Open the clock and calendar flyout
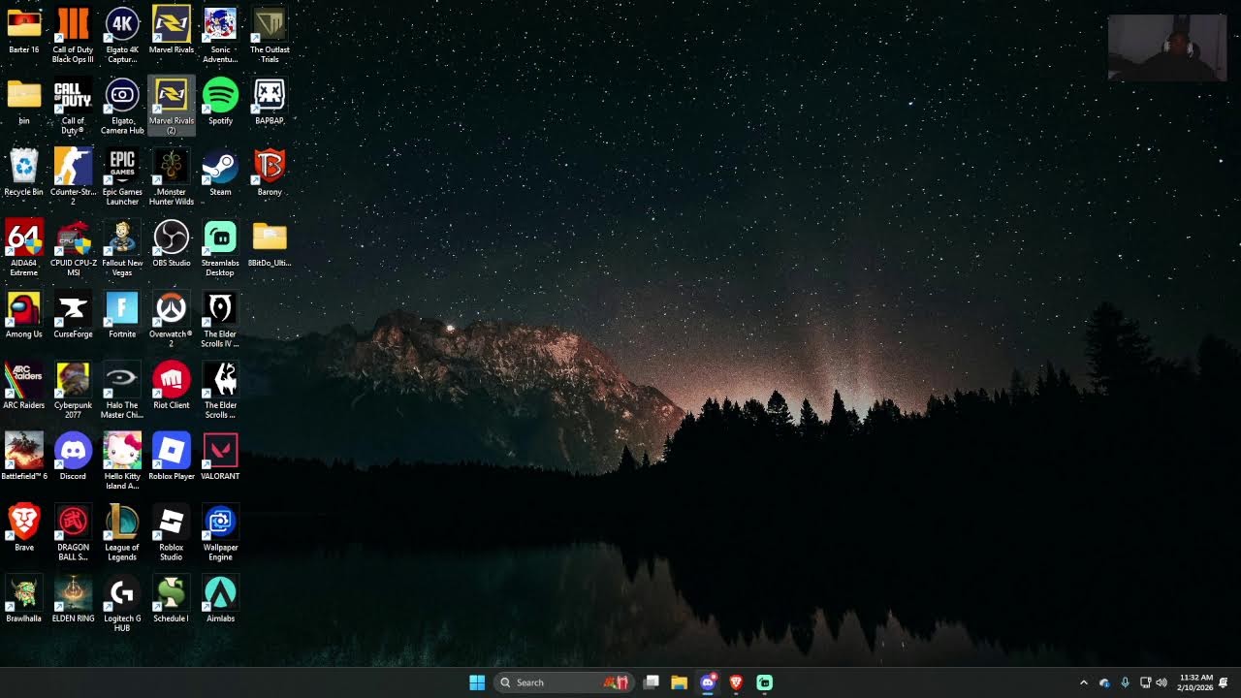The width and height of the screenshot is (1241, 698). coord(1195,682)
